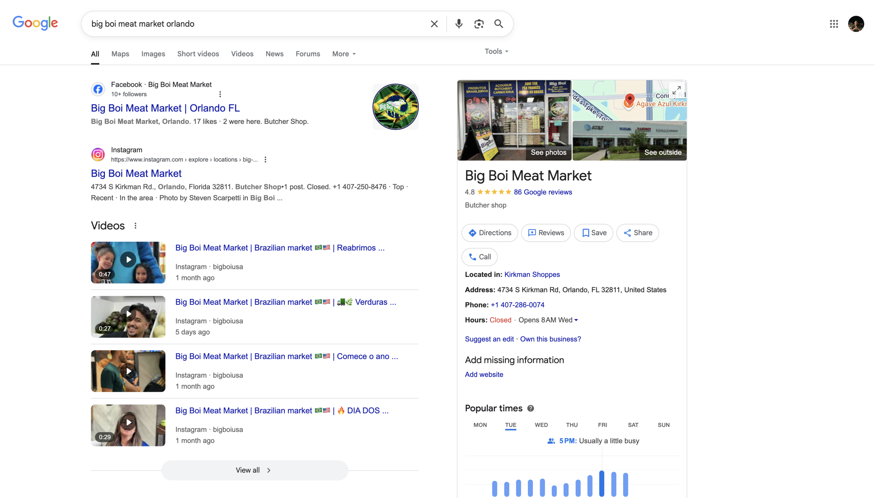Viewport: 874px width, 498px height.
Task: Click Own this business? link
Action: (550, 339)
